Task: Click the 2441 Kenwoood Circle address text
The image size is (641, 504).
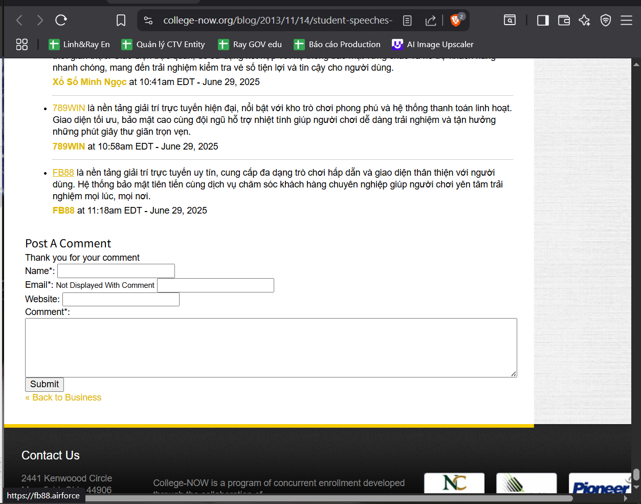Action: coord(67,478)
